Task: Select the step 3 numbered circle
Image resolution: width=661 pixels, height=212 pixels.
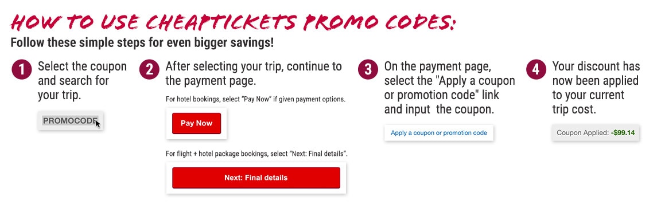Action: pyautogui.click(x=368, y=69)
